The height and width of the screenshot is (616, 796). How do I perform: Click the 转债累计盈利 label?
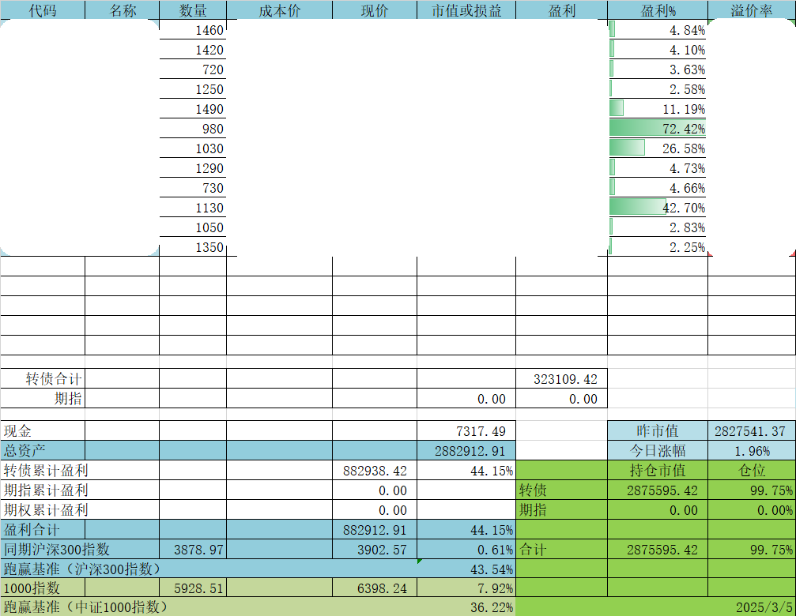[x=46, y=470]
